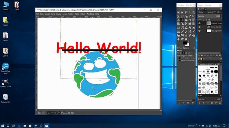Raise the active layer one step
Image resolution: width=229 pixels, height=128 pixels.
click(205, 55)
